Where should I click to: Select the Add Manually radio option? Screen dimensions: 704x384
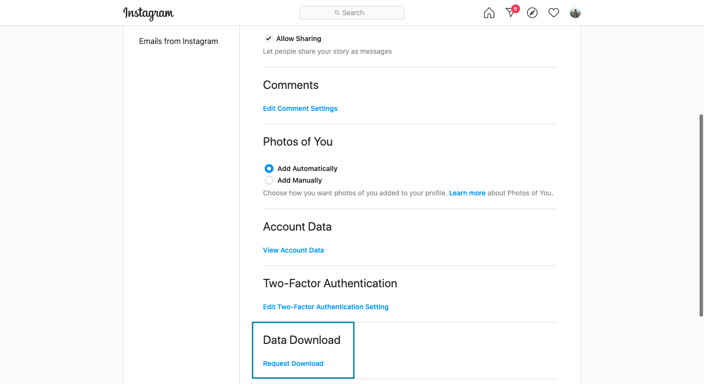269,180
